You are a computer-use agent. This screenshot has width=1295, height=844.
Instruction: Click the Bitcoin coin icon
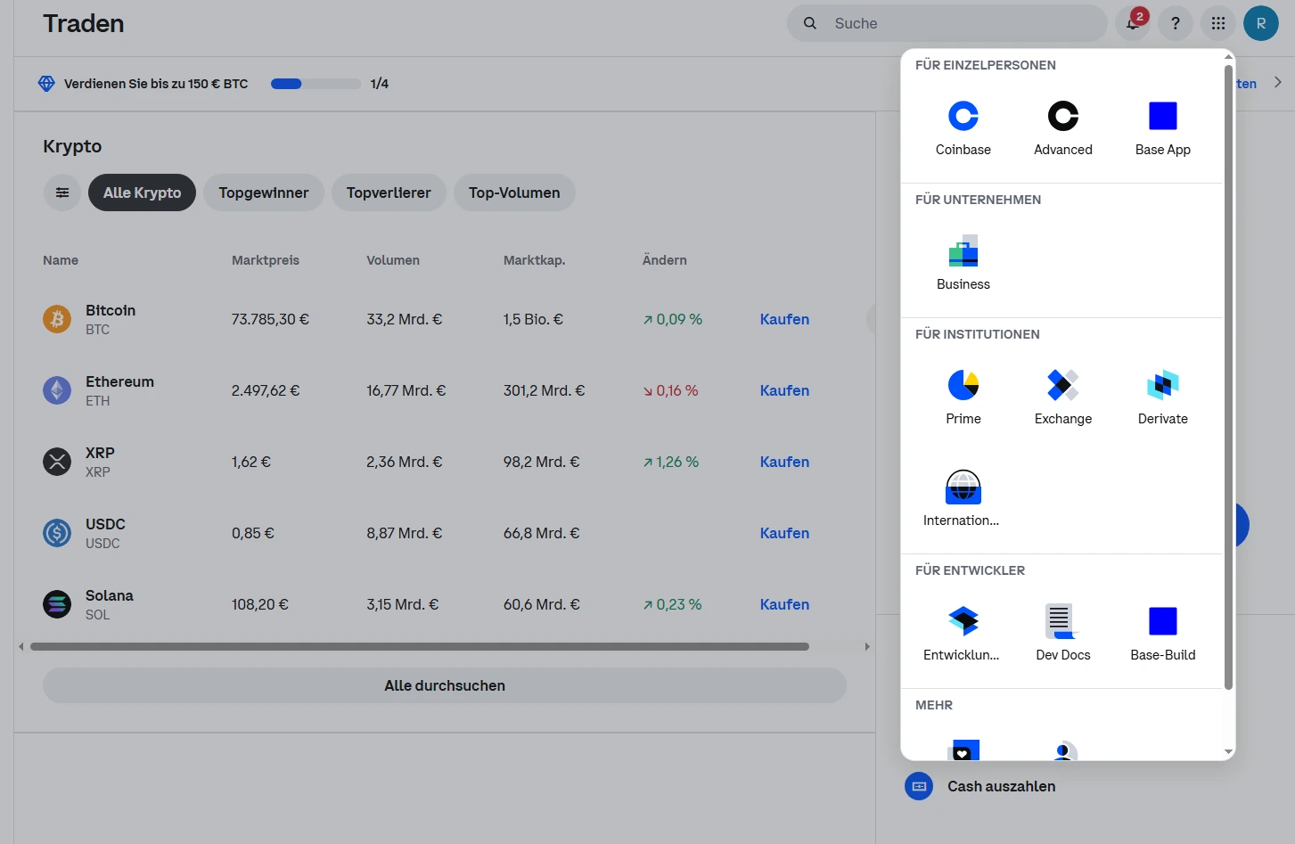pyautogui.click(x=57, y=319)
